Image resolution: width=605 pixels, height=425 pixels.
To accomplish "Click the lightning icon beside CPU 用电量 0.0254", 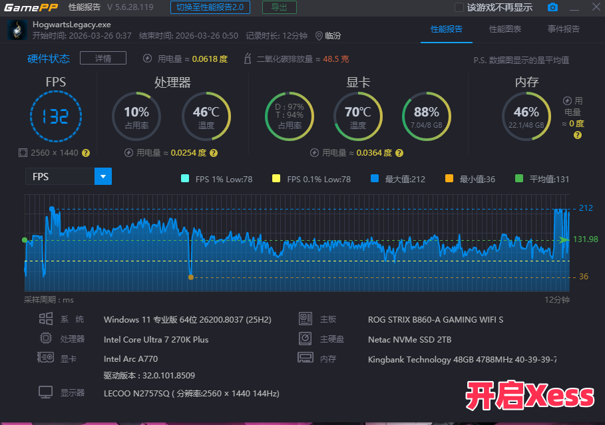I will [128, 153].
